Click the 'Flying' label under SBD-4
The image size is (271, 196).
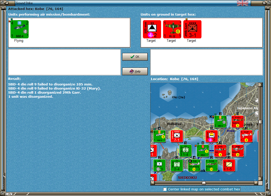pos(19,41)
